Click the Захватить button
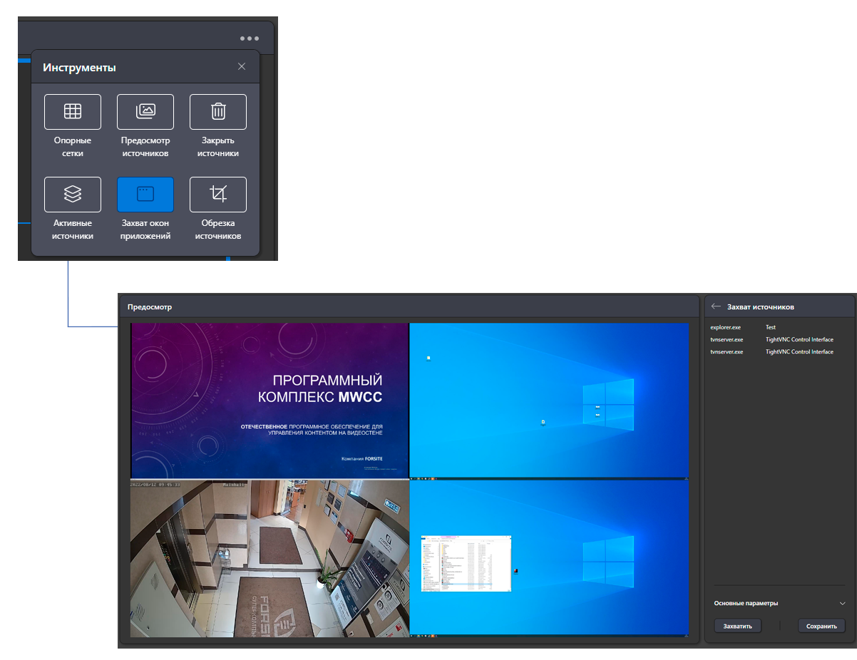 pos(738,626)
